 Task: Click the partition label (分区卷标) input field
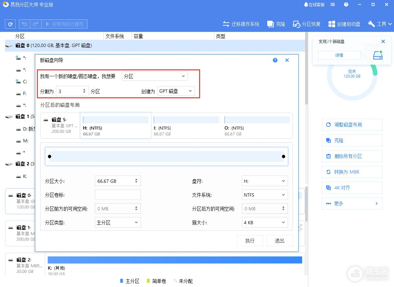click(x=118, y=195)
